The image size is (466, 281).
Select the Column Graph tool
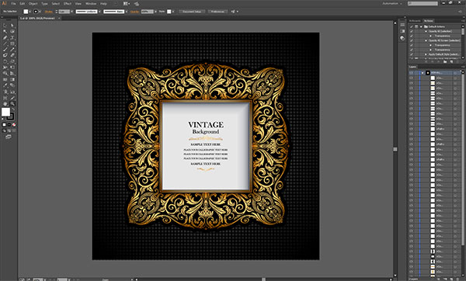12,92
